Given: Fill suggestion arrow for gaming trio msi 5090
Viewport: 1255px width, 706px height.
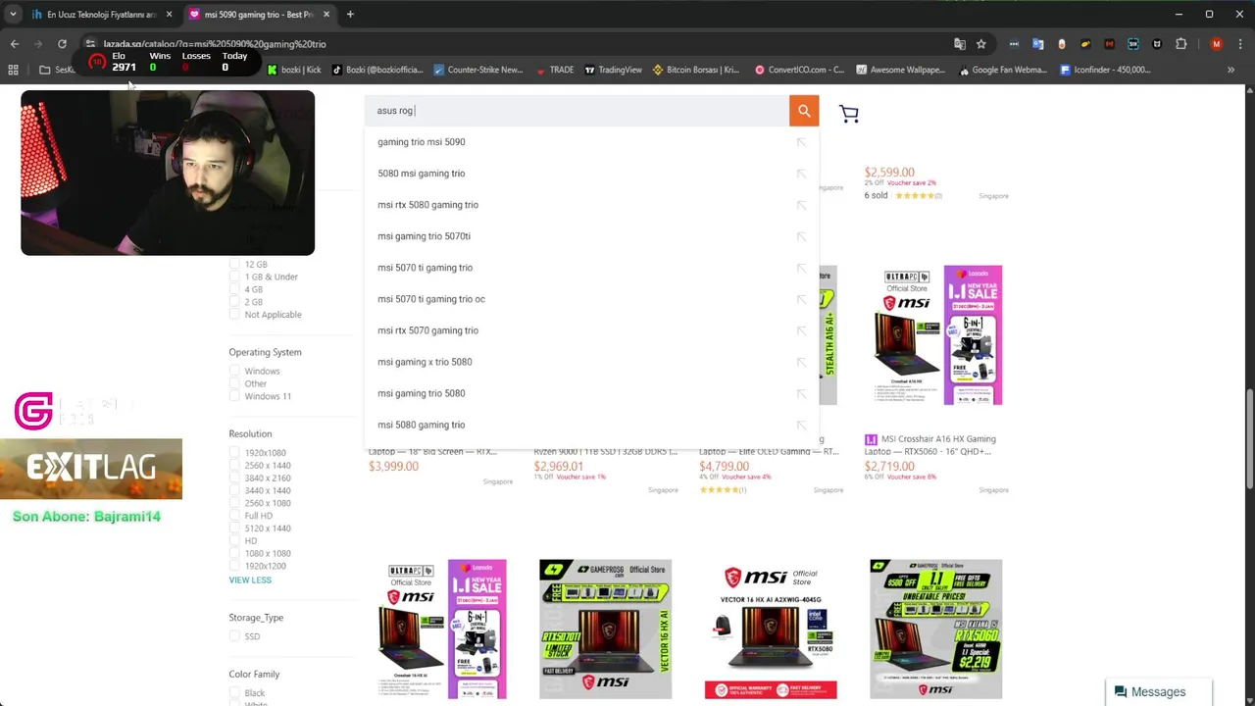Looking at the screenshot, I should [801, 142].
